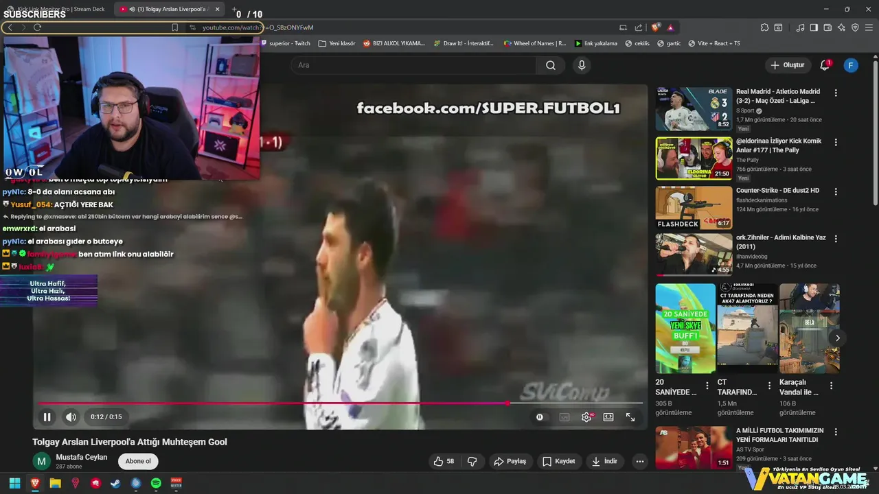Open File Explorer from the taskbar

[x=55, y=484]
